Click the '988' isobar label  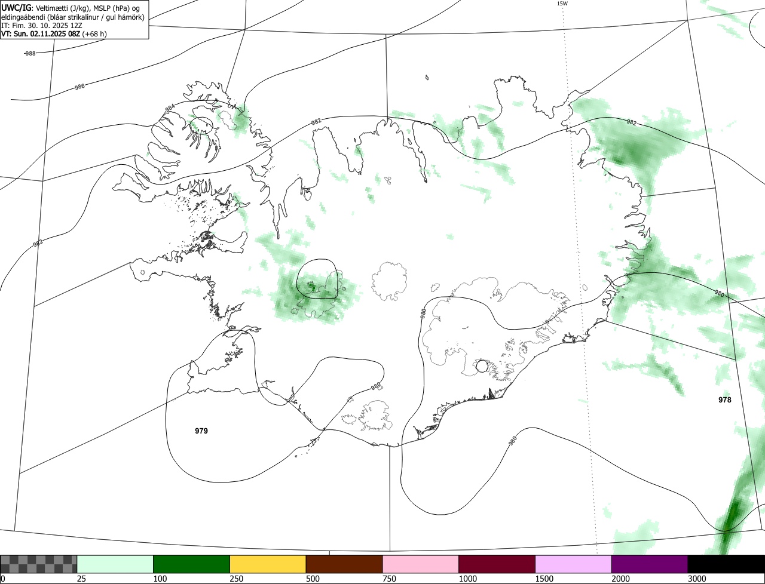click(x=30, y=53)
